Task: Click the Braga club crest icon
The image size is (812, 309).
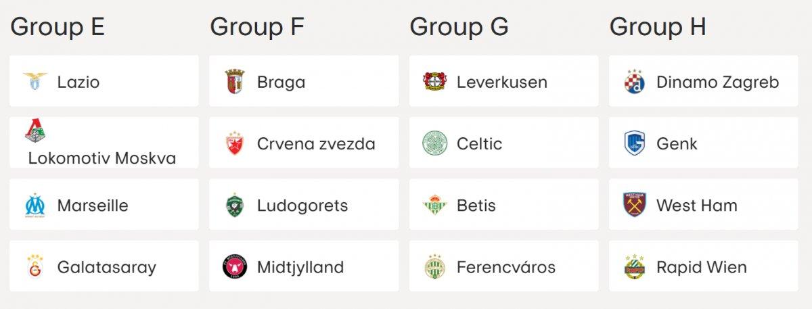Action: (x=235, y=82)
